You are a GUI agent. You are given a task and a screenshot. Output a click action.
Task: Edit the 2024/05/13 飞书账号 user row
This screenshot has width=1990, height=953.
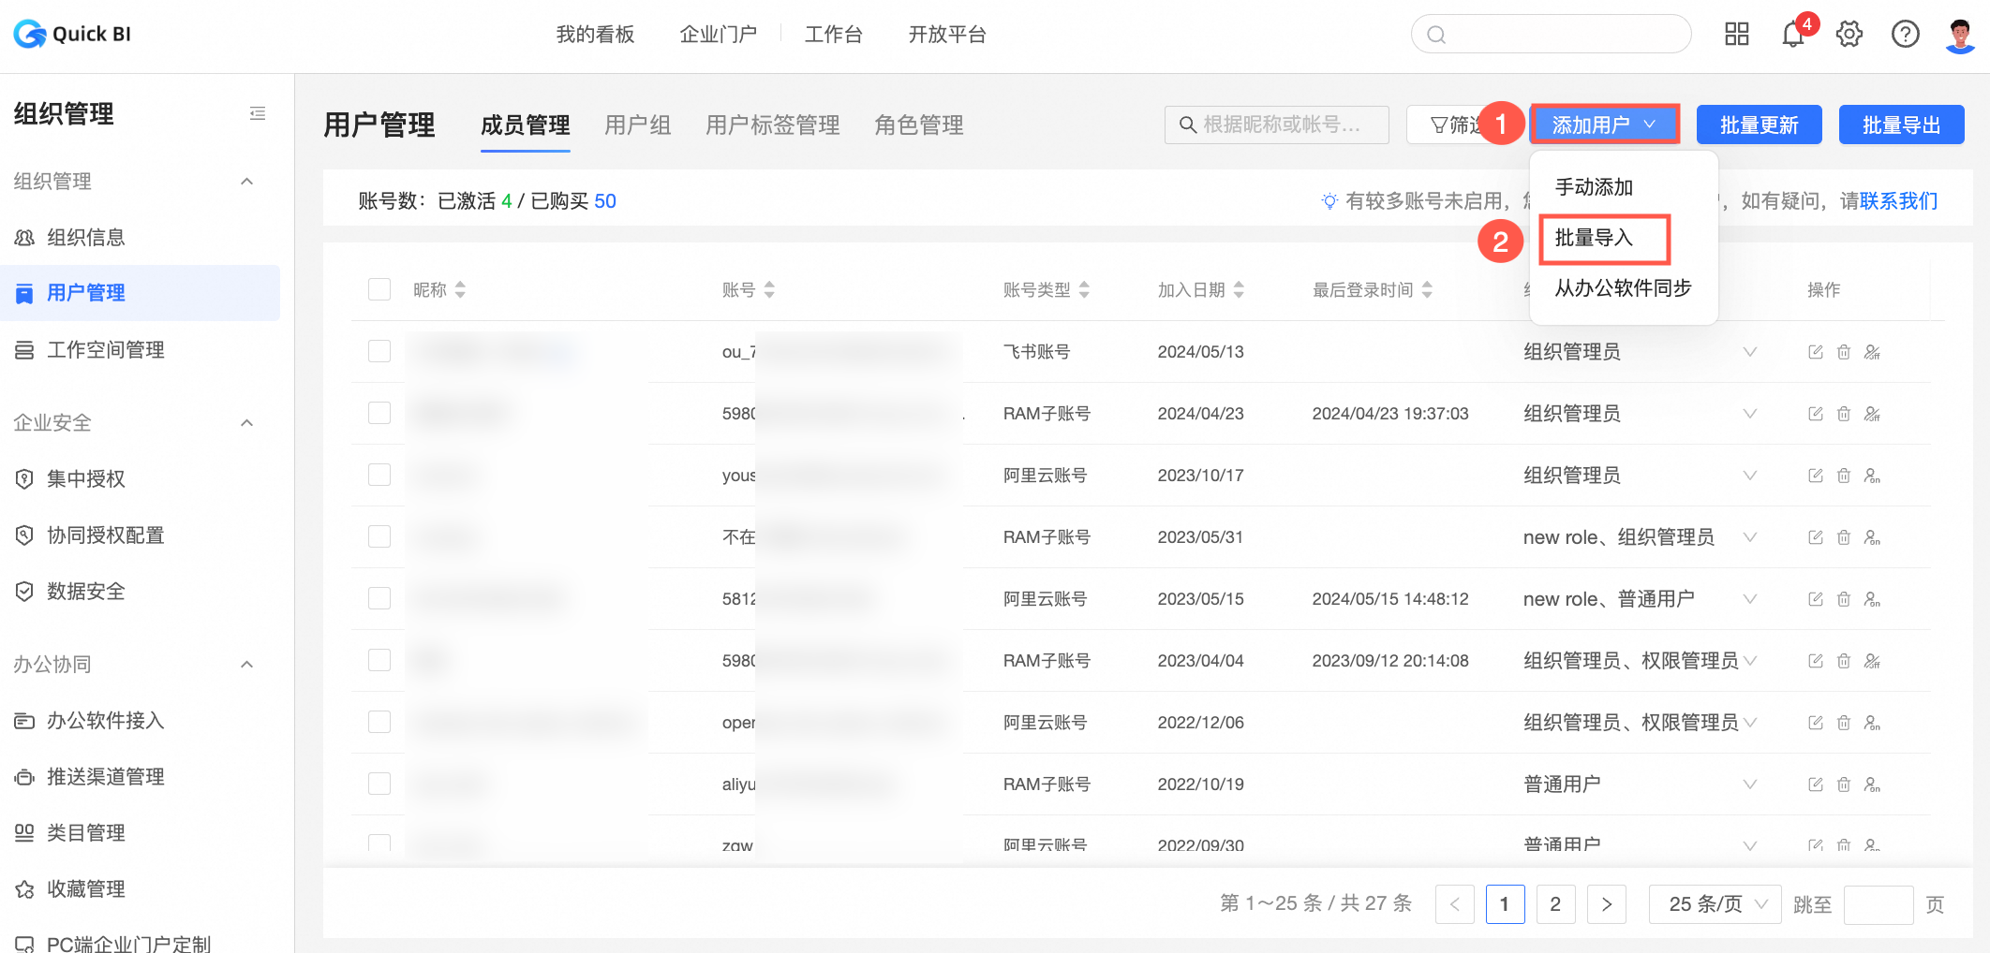(x=1816, y=352)
